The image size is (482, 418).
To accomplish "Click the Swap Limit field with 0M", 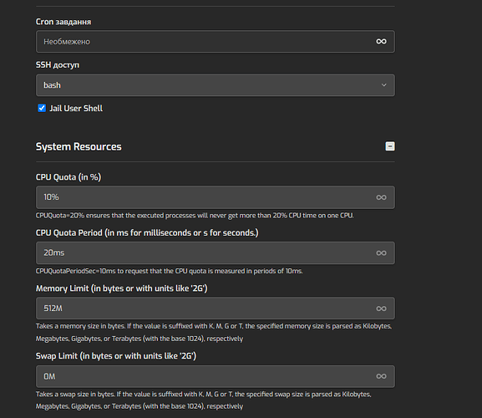I will pyautogui.click(x=216, y=376).
